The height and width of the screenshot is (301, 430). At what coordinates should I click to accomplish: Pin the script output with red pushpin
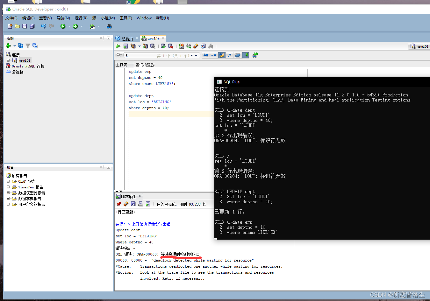[x=119, y=204]
